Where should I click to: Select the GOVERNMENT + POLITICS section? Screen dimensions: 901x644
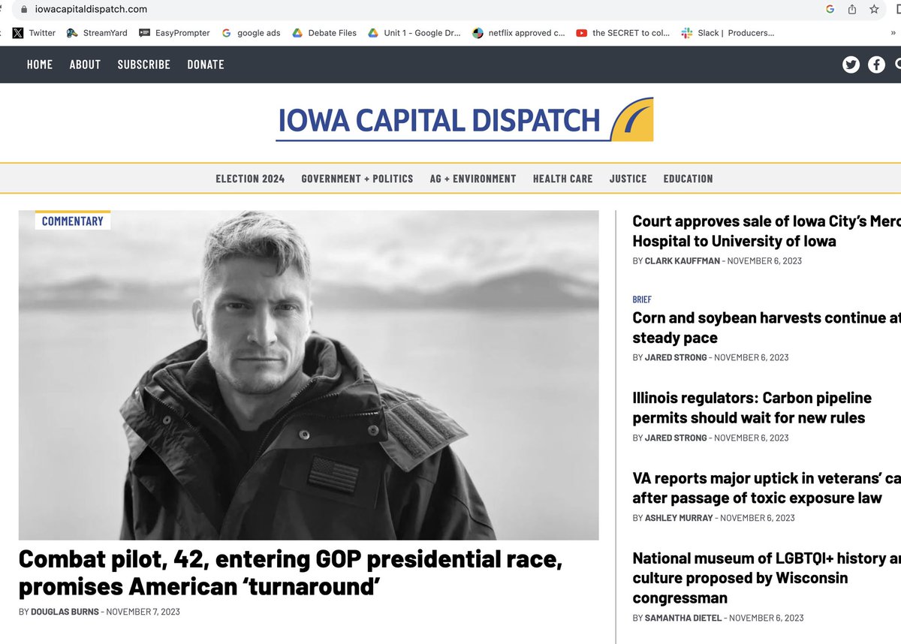tap(357, 179)
